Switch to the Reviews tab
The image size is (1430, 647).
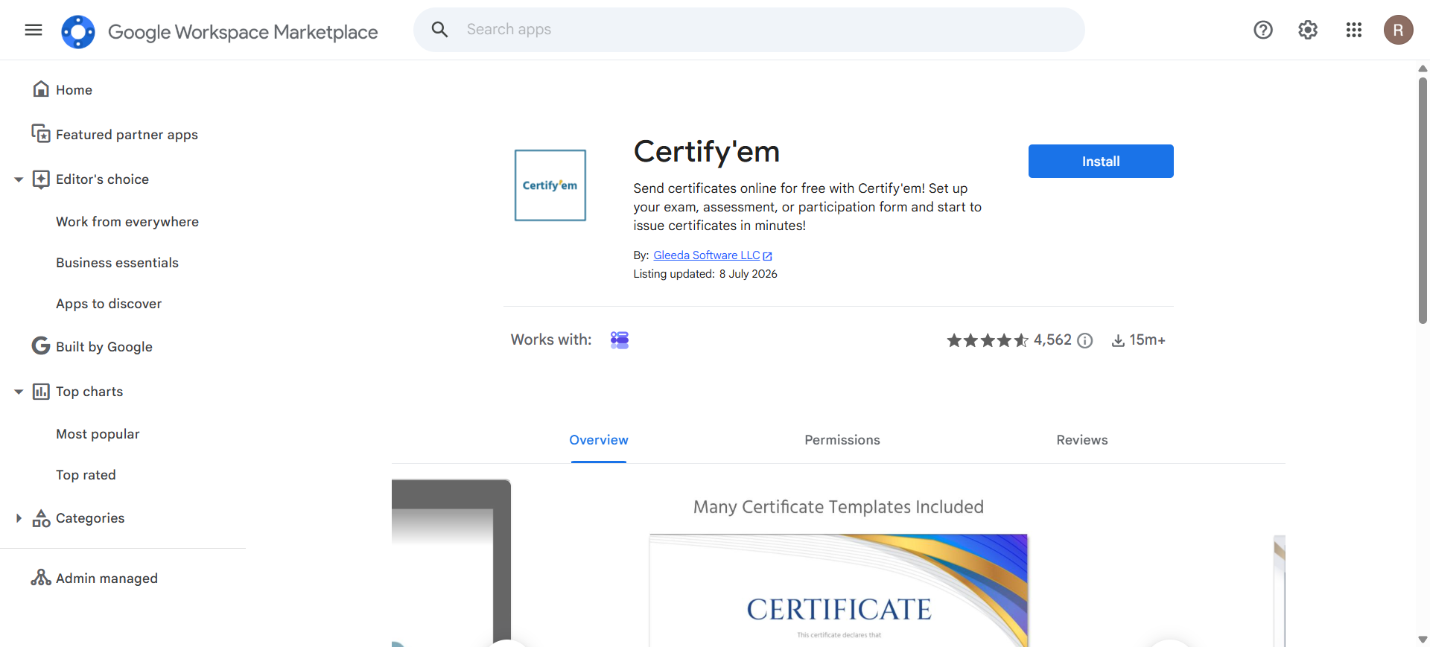1082,440
